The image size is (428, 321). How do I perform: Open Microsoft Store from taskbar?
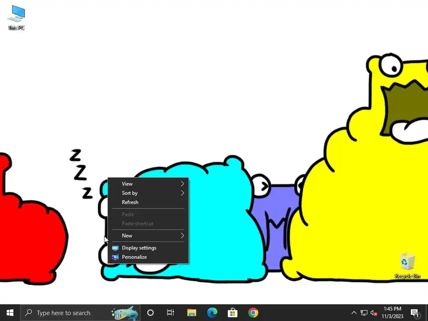tap(232, 313)
